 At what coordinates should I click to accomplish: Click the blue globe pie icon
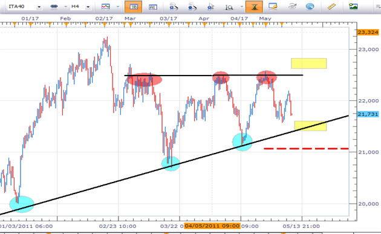310,7
